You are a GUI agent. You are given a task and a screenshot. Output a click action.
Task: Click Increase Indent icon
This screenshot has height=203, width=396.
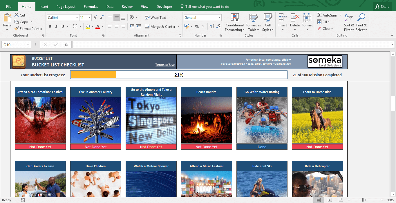coord(138,26)
